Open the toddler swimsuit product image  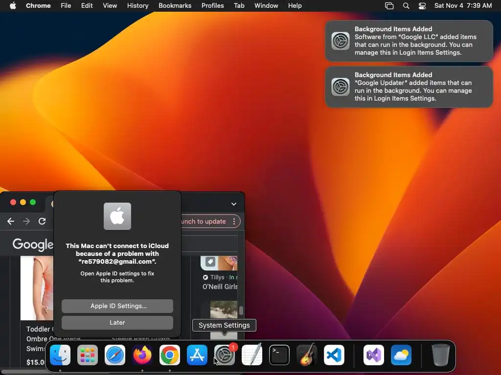tap(37, 288)
